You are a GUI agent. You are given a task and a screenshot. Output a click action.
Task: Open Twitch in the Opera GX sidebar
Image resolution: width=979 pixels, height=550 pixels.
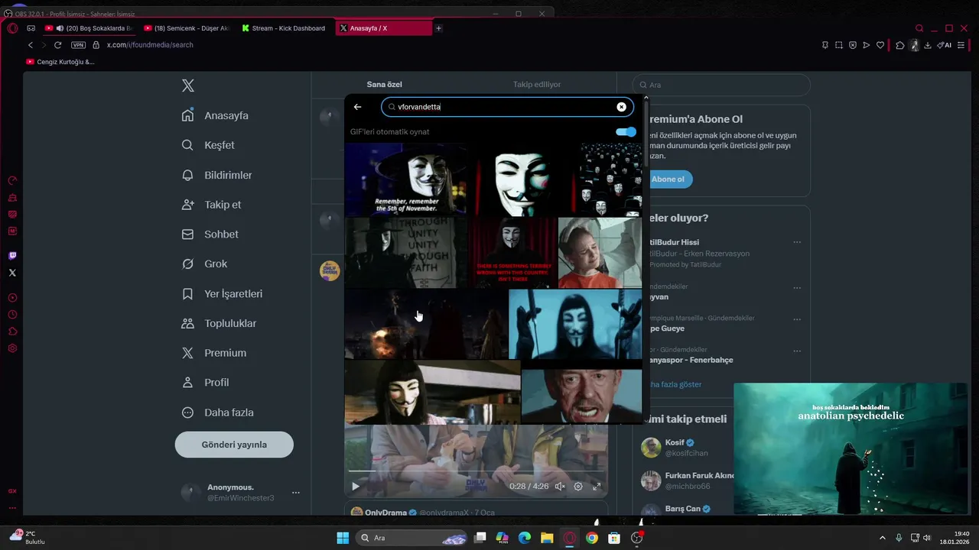tap(12, 256)
